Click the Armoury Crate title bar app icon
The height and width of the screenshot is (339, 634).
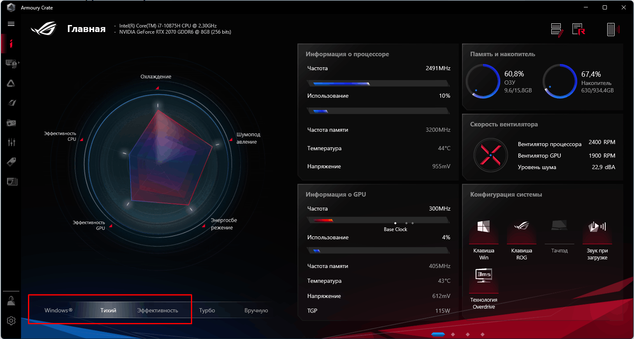coord(11,7)
